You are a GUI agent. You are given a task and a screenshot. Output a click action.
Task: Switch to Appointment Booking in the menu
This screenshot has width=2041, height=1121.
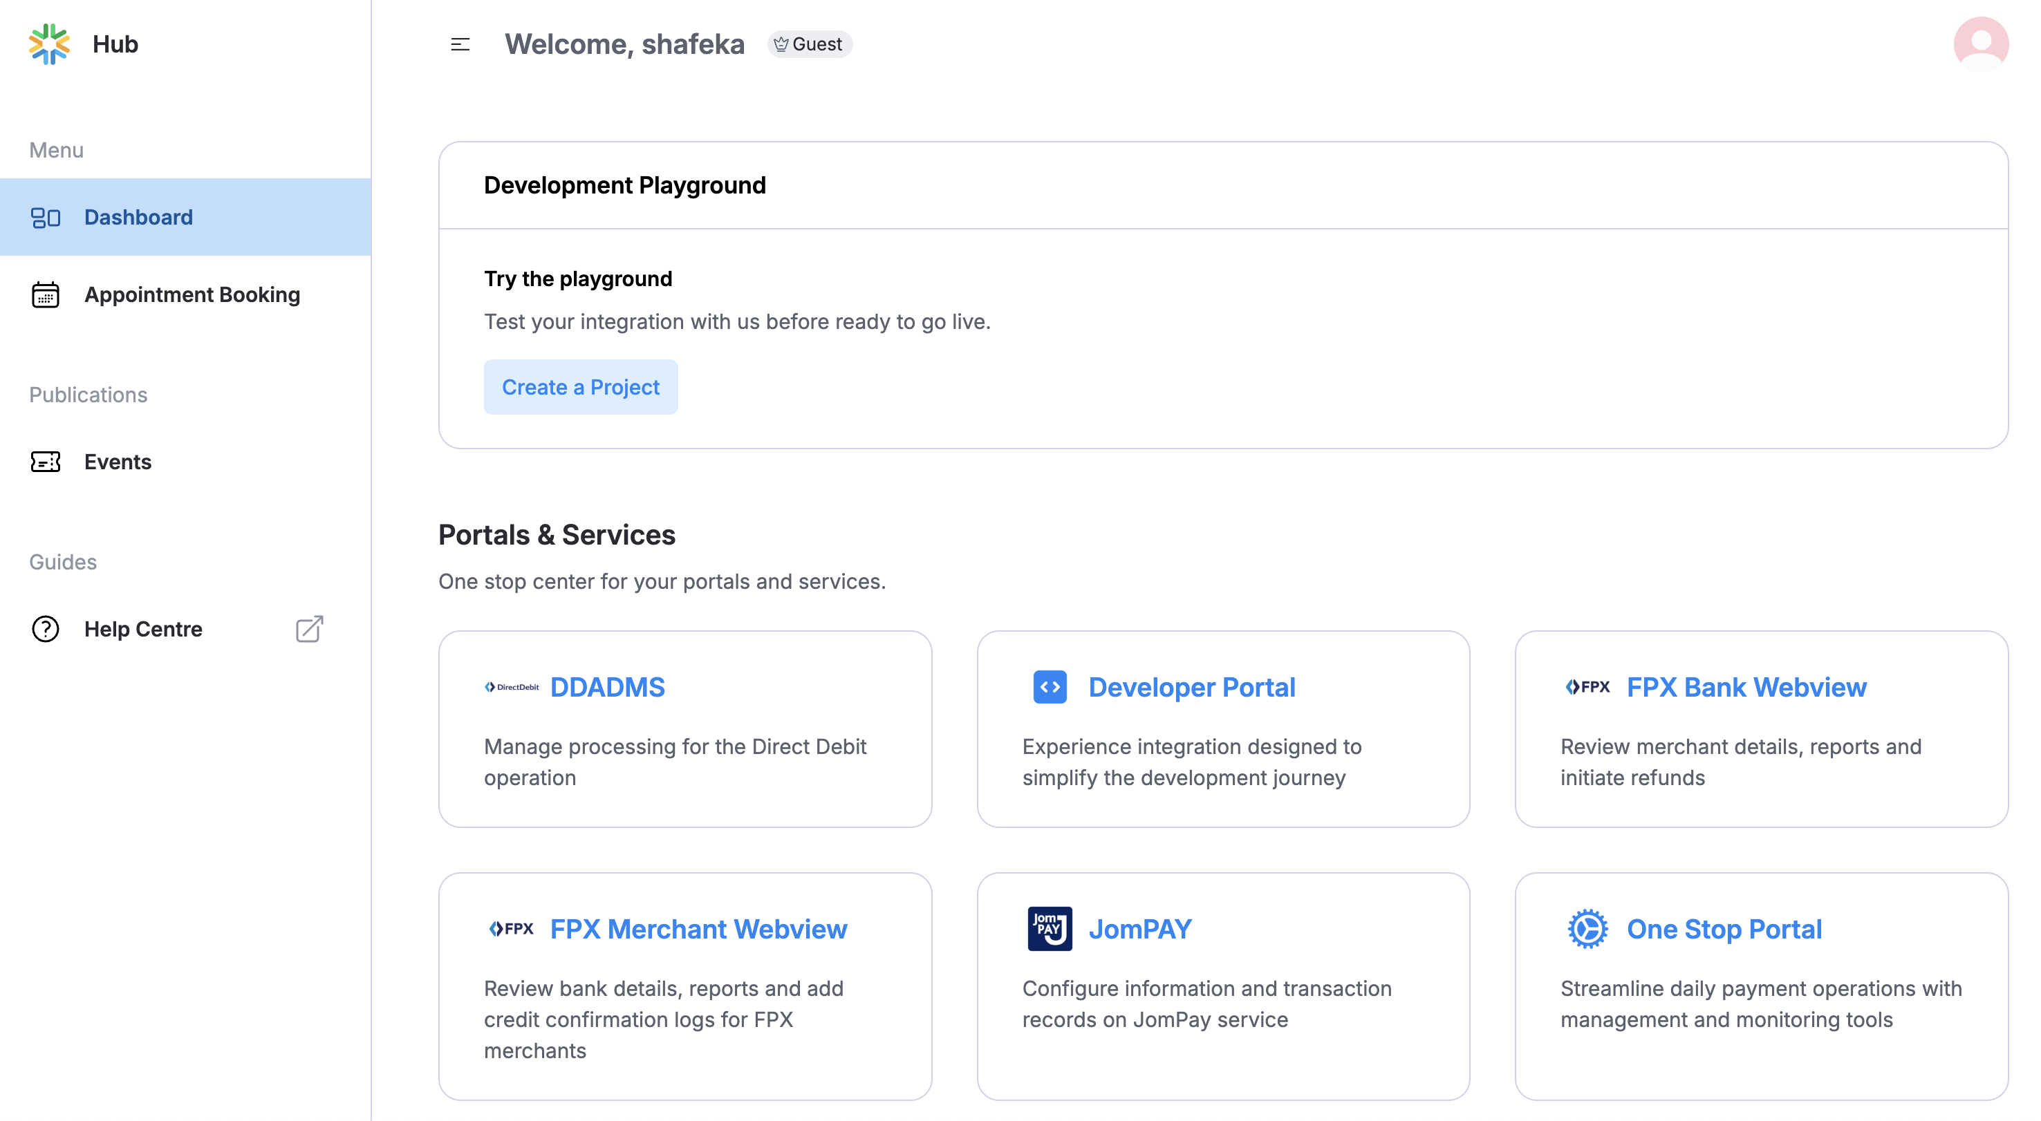coord(192,294)
